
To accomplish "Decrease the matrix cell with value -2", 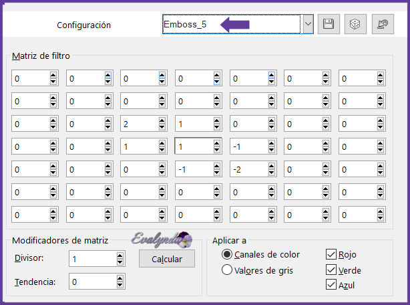I will click(271, 173).
